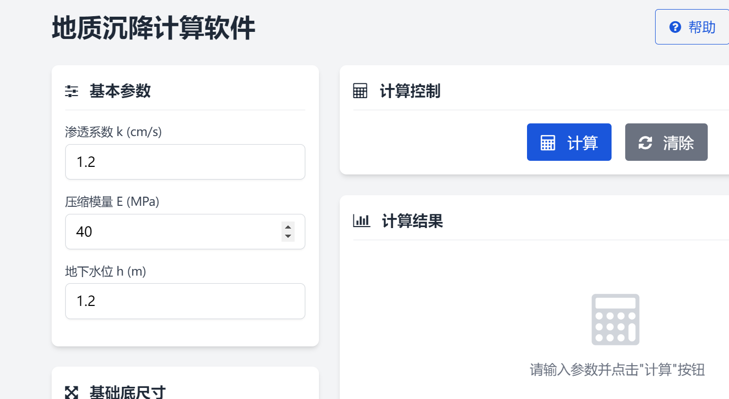Click the expand arrows icon beside 基础底尺寸
729x399 pixels.
pyautogui.click(x=72, y=392)
